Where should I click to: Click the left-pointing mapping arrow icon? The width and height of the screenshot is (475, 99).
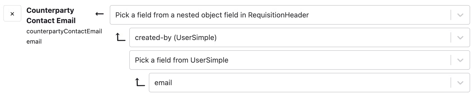99,14
